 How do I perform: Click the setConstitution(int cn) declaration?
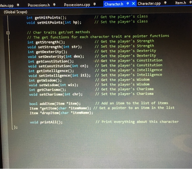click(x=58, y=66)
